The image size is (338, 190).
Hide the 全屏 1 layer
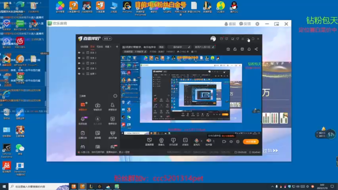point(79,73)
